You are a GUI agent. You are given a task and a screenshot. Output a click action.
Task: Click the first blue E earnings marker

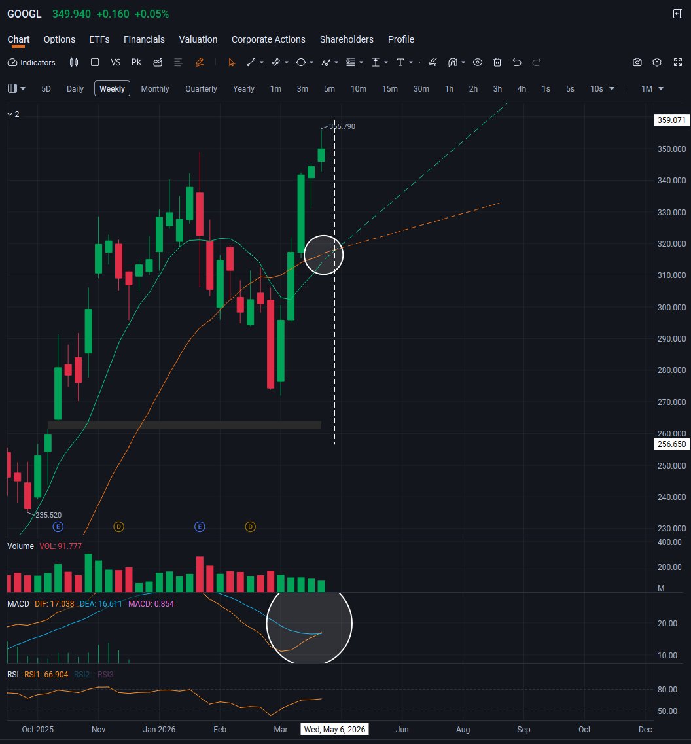point(58,527)
